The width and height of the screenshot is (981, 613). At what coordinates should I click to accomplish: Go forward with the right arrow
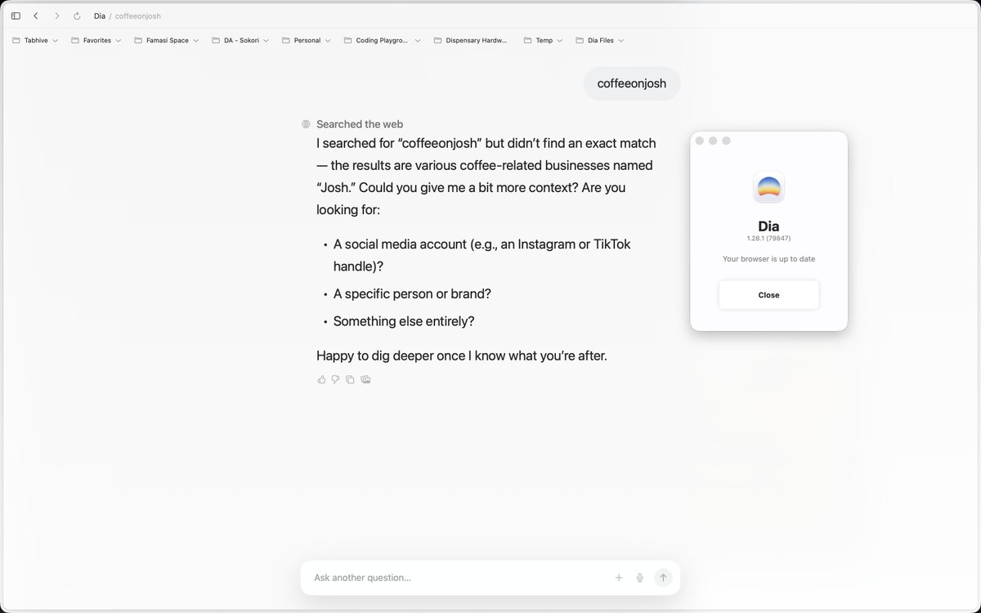(x=56, y=16)
